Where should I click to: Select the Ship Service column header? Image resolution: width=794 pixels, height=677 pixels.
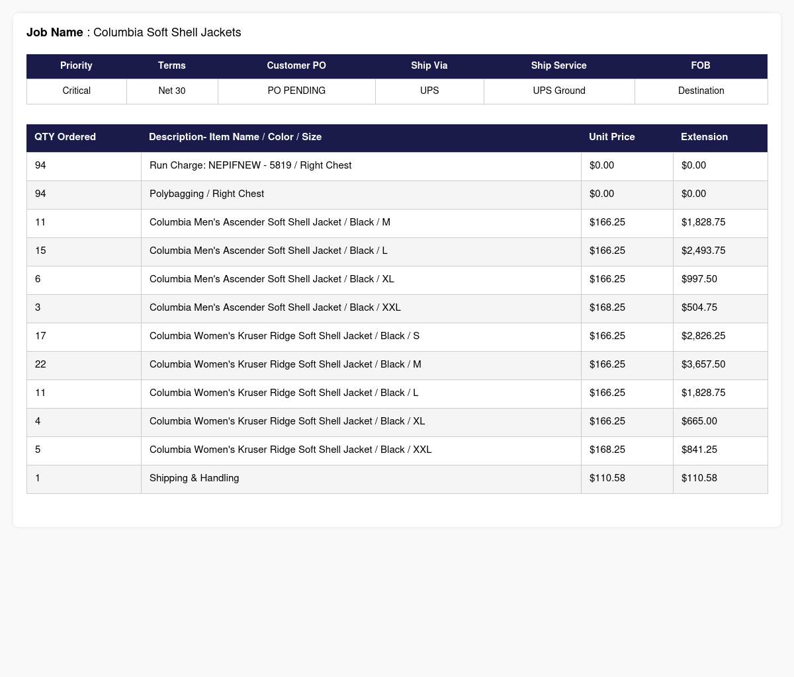559,65
